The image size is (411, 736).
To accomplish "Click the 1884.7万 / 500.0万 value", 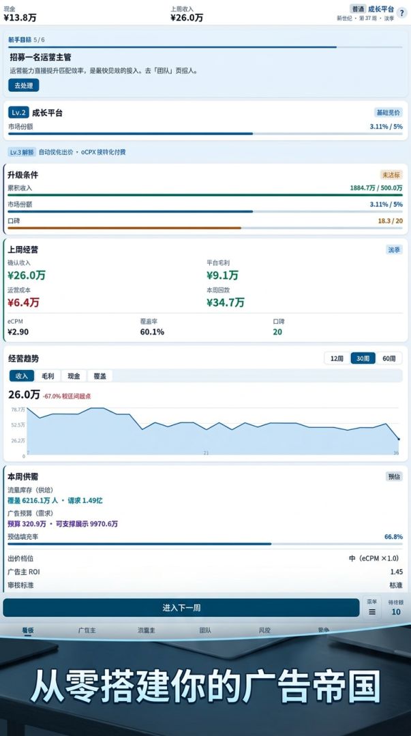I will point(376,188).
